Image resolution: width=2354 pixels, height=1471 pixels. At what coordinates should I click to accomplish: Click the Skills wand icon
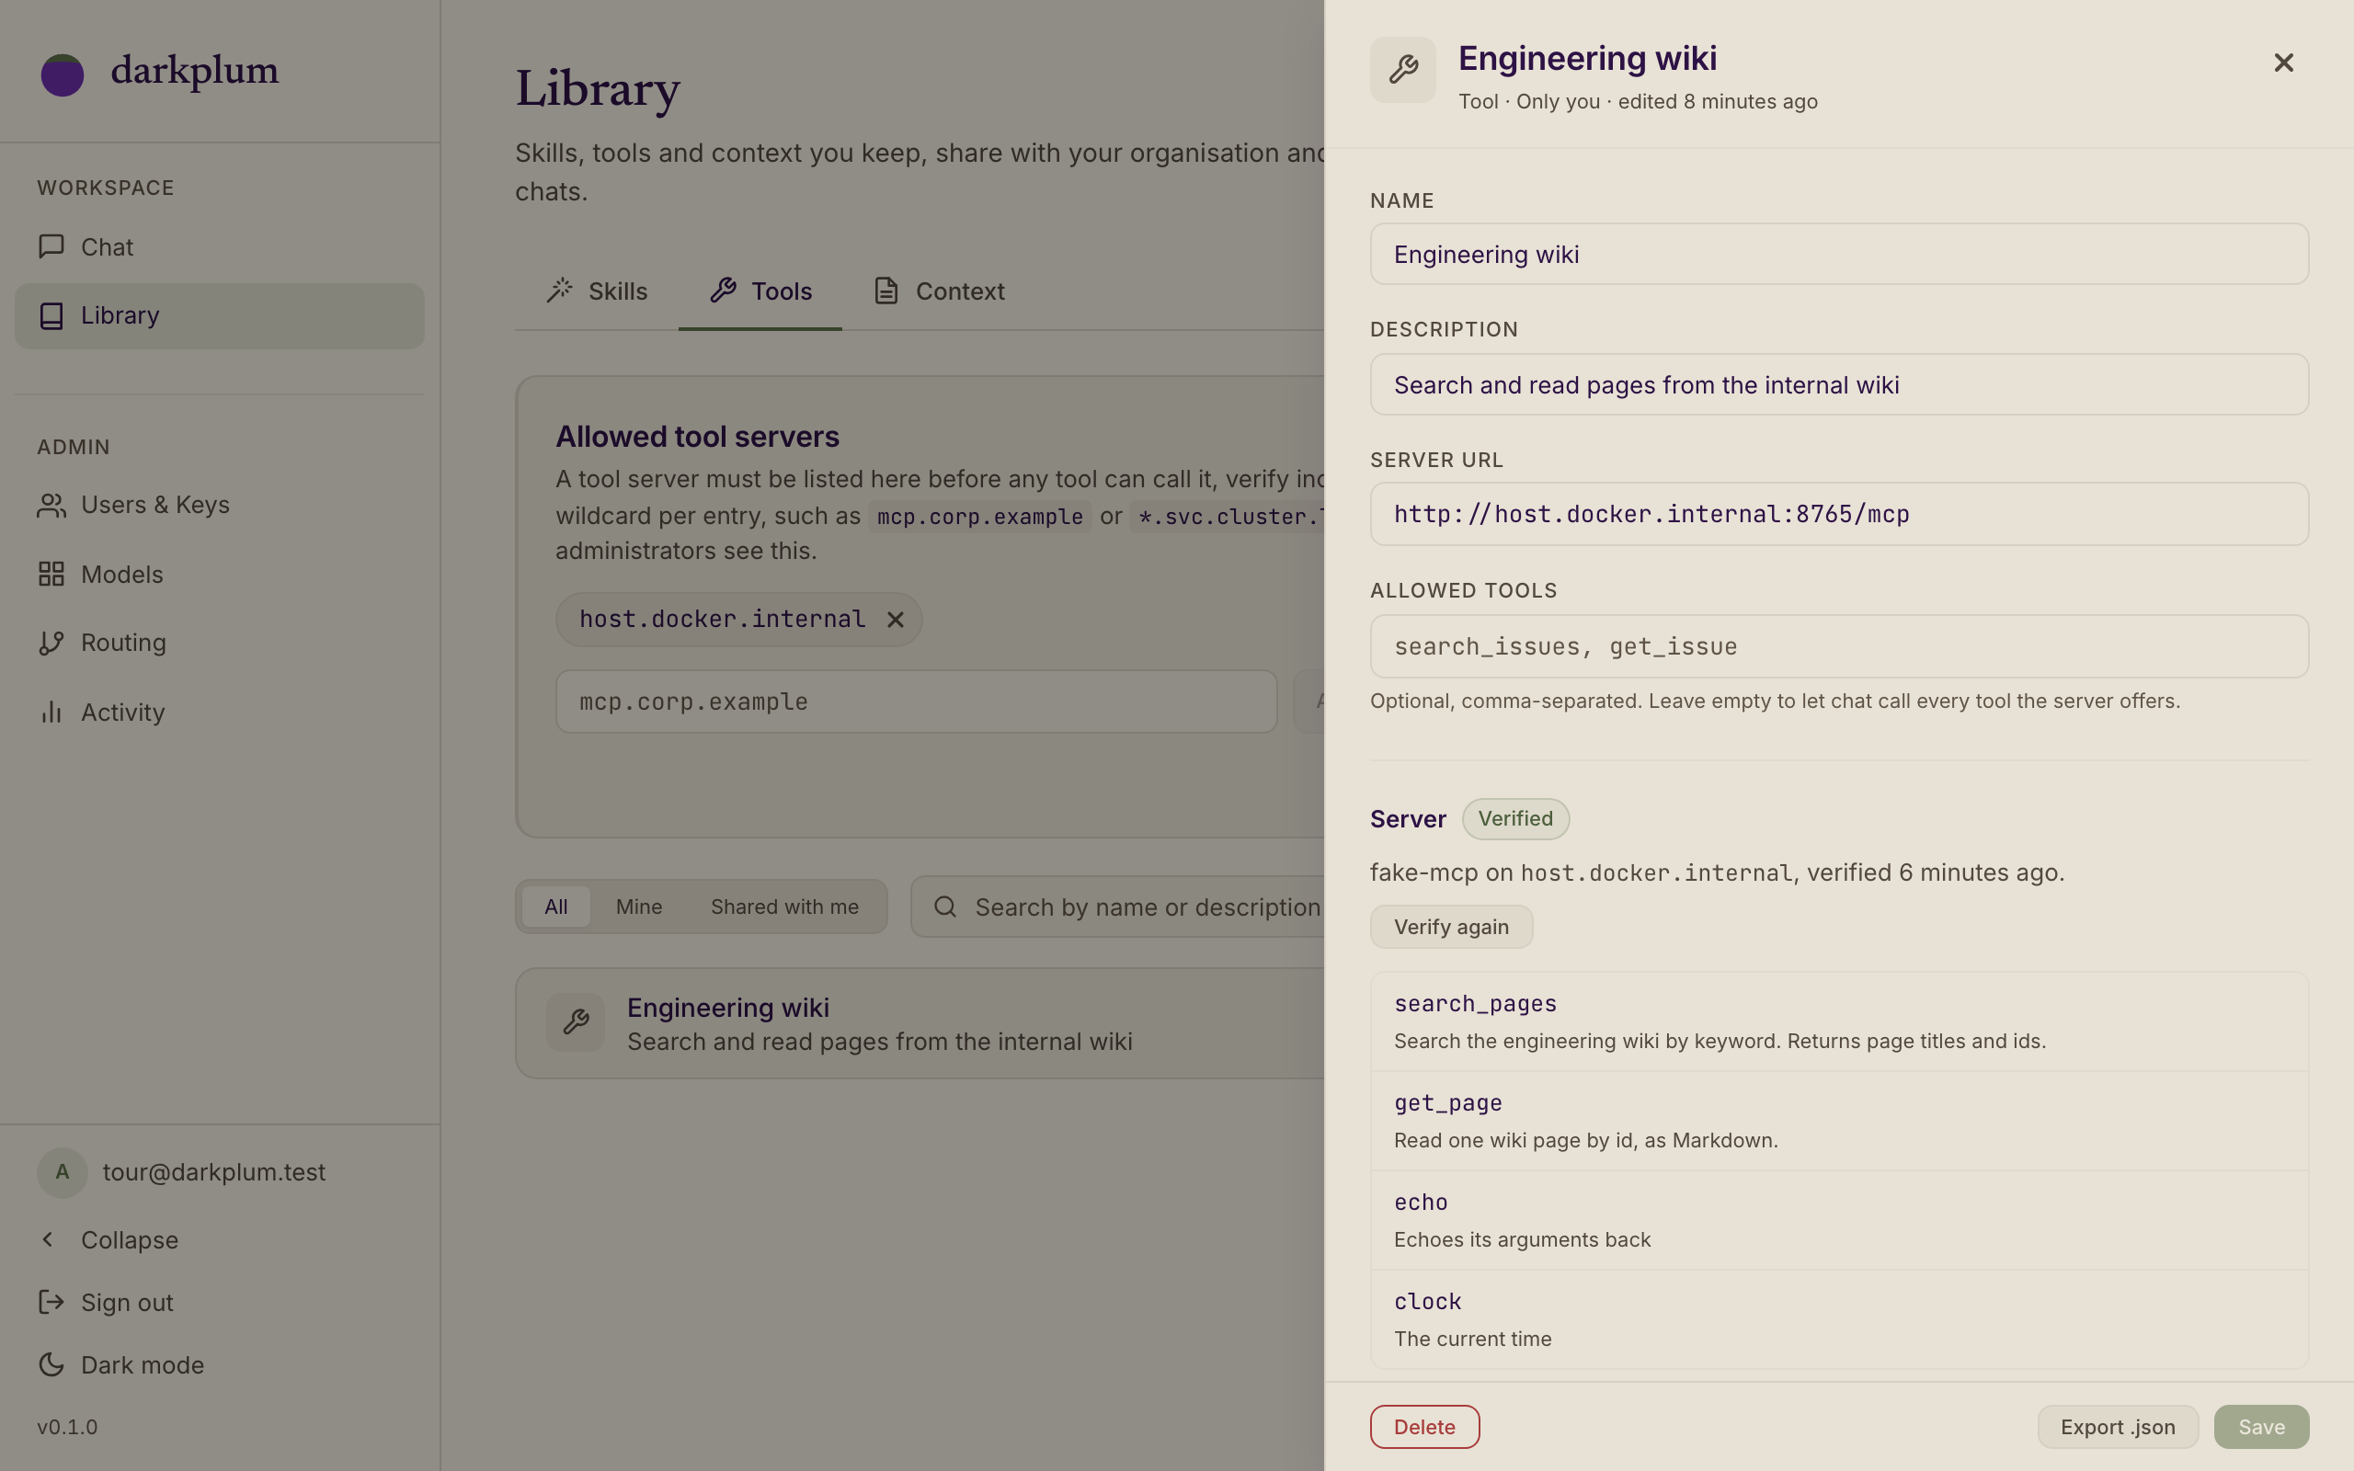(559, 290)
